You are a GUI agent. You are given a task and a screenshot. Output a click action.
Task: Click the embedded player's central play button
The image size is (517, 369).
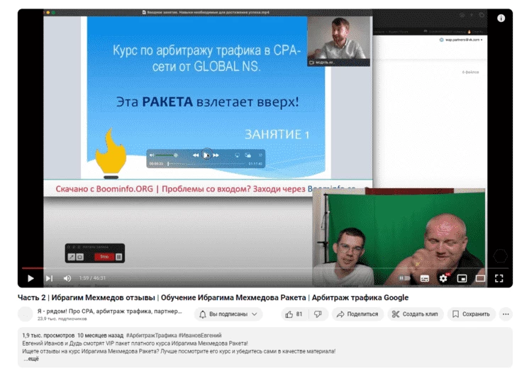pyautogui.click(x=206, y=155)
